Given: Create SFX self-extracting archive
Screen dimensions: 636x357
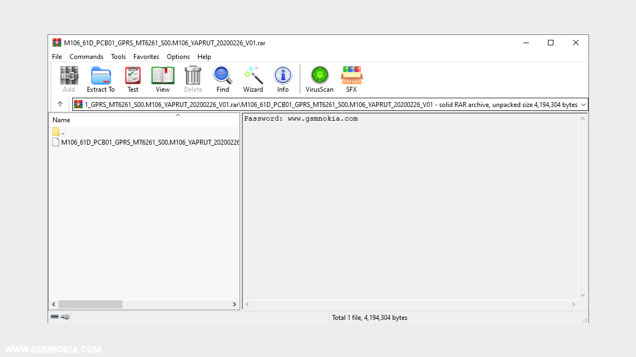Looking at the screenshot, I should point(351,79).
